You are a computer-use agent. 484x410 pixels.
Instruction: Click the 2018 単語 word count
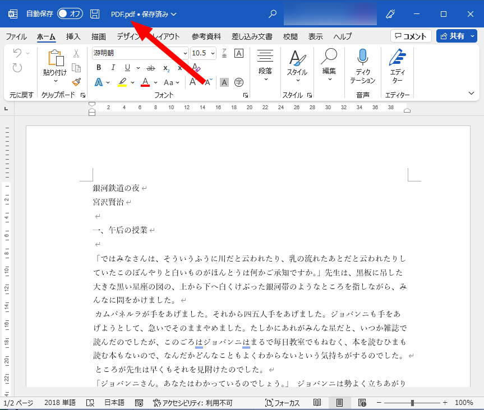click(x=60, y=403)
